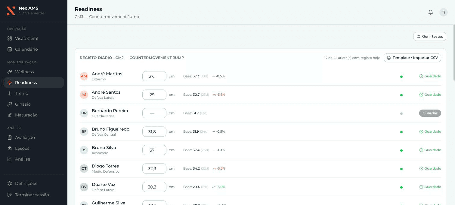The width and height of the screenshot is (455, 205).
Task: Click the Nex AMS logo icon
Action: click(x=11, y=11)
